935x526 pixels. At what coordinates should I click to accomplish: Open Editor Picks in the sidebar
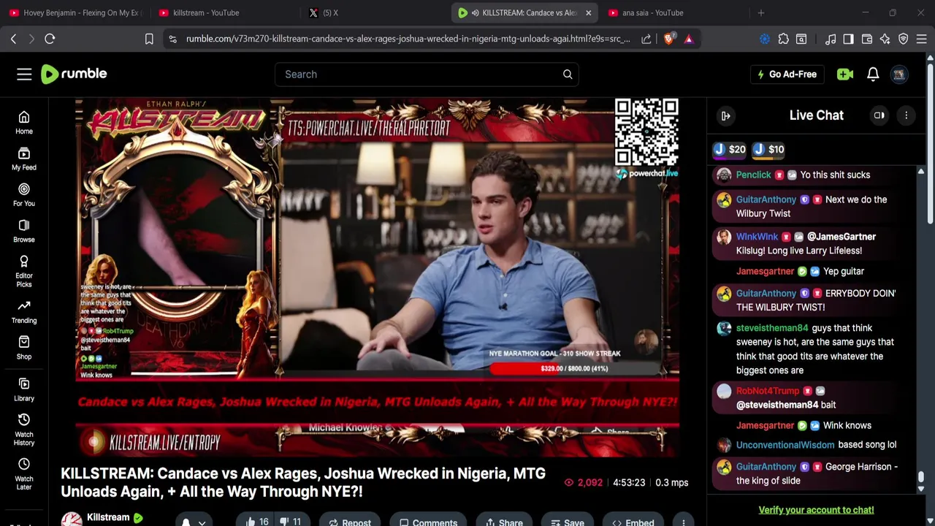click(24, 271)
